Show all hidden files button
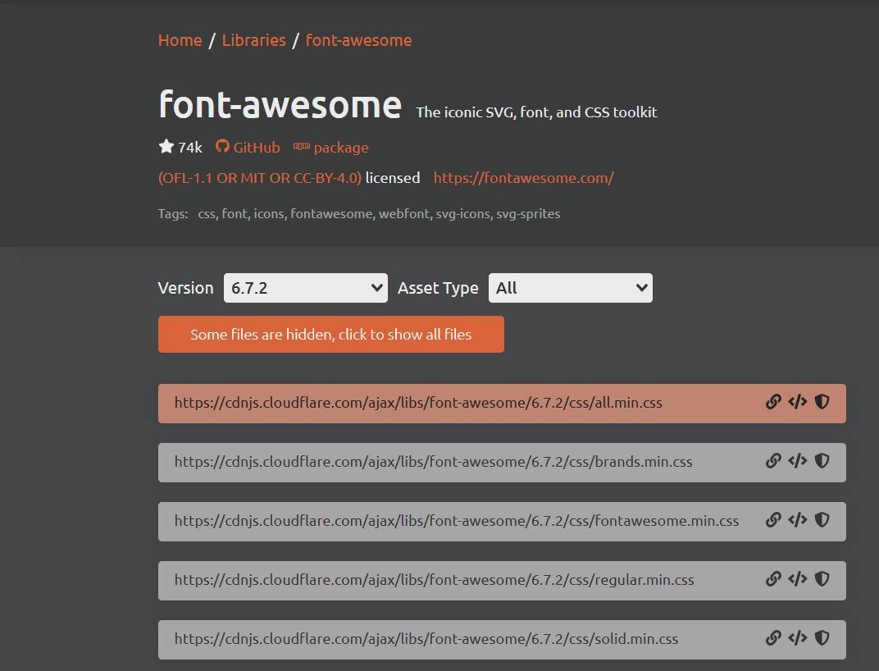Viewport: 879px width, 671px height. click(330, 335)
